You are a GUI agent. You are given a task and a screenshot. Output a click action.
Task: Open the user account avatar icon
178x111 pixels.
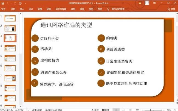(x=147, y=3)
